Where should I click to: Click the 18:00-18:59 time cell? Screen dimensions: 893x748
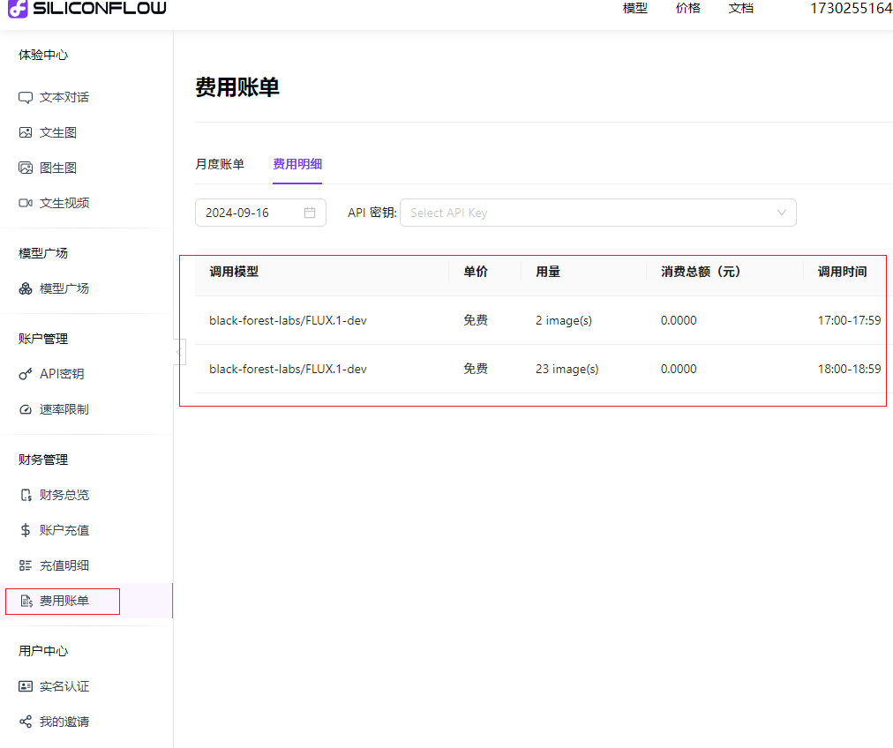849,369
